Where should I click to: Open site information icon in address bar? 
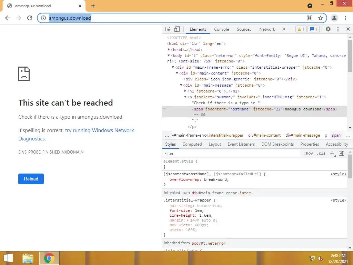click(x=43, y=18)
